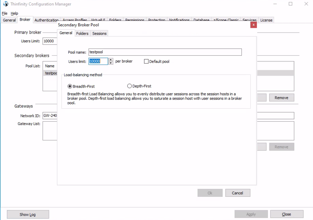Enable the Default pool checkbox
The image size is (313, 220).
[x=146, y=61]
